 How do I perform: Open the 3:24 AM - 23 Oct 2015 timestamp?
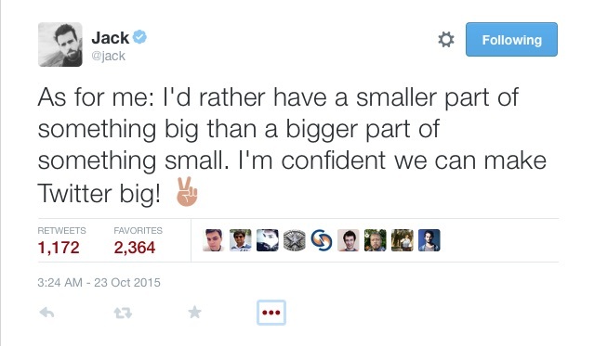pyautogui.click(x=99, y=283)
